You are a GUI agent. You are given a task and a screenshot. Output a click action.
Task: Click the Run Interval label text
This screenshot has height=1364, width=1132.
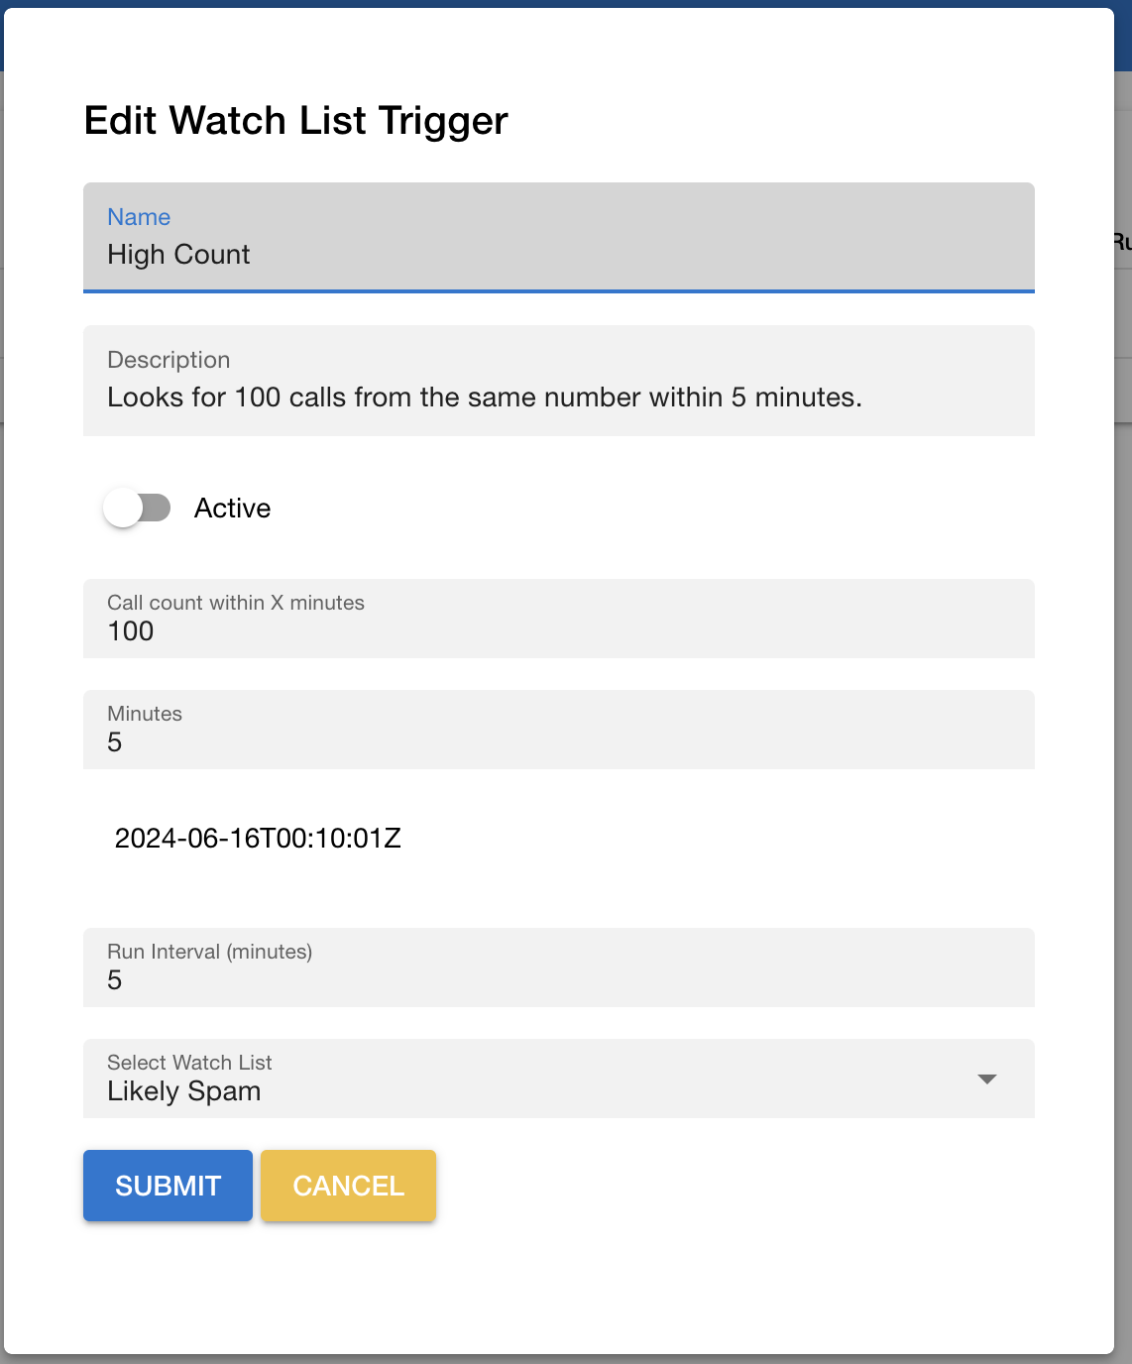(209, 952)
